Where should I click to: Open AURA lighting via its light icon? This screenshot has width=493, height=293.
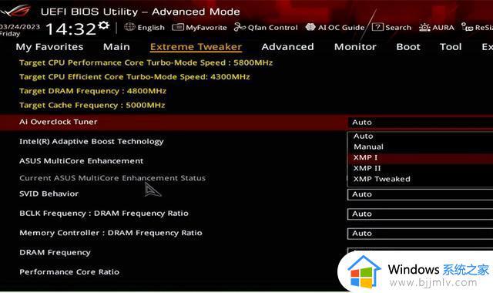424,28
